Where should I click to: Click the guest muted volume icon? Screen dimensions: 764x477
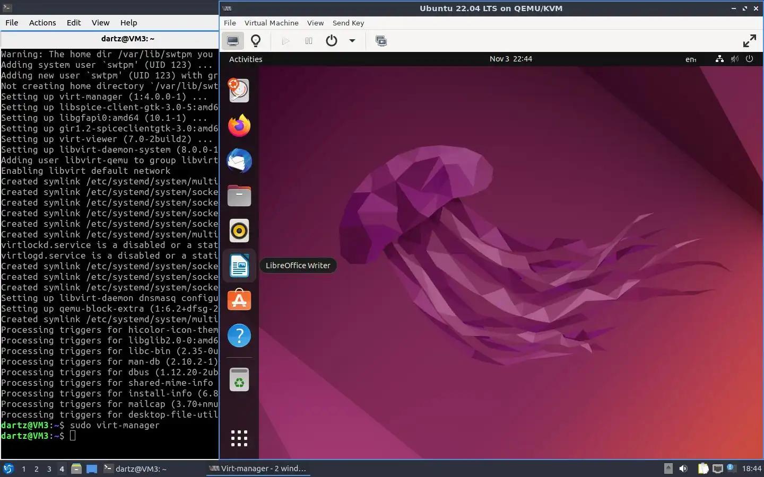coord(734,59)
